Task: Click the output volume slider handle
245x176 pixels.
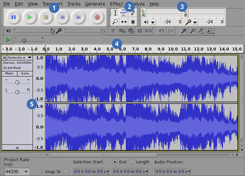Action: click(53, 31)
